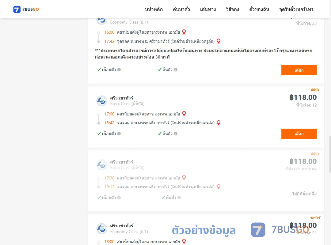331x245 pixels.
Task: Click เลื่อนตั๋ว info icon on 17:00 trip
Action: [119, 134]
